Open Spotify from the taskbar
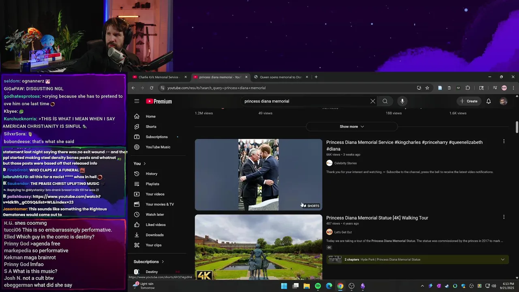This screenshot has height=292, width=519. 318,286
